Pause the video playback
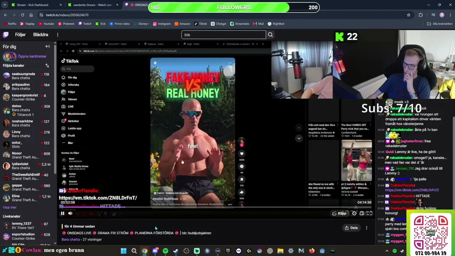Image resolution: width=455 pixels, height=256 pixels. (x=63, y=213)
